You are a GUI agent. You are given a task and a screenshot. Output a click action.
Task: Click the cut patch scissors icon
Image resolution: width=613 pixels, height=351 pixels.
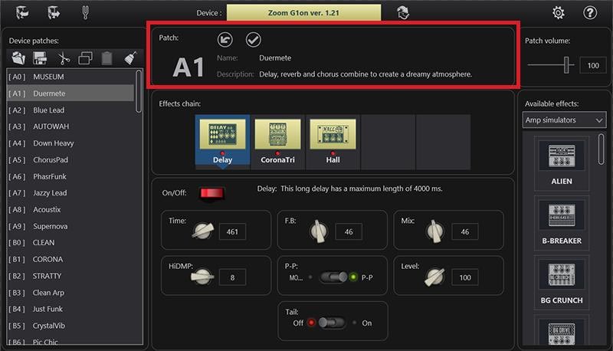[x=64, y=57]
